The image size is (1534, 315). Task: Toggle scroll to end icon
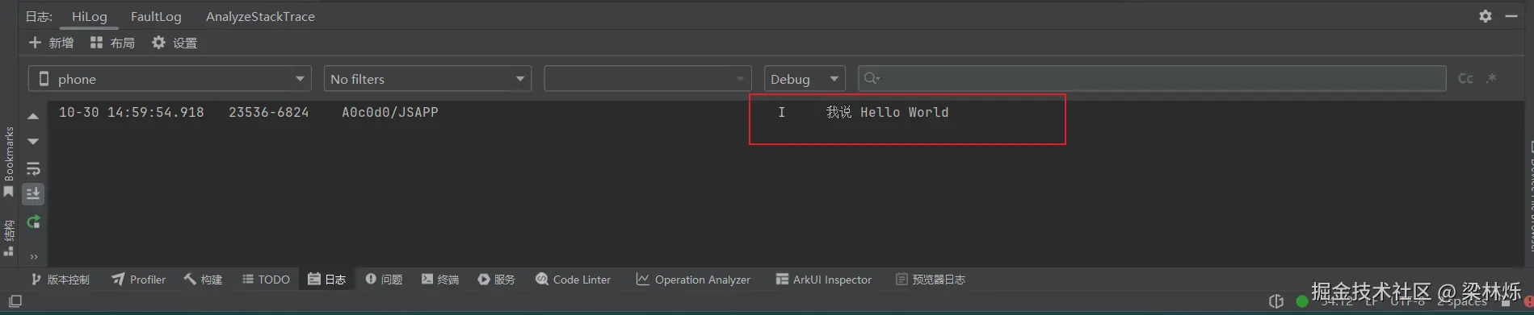click(x=33, y=193)
